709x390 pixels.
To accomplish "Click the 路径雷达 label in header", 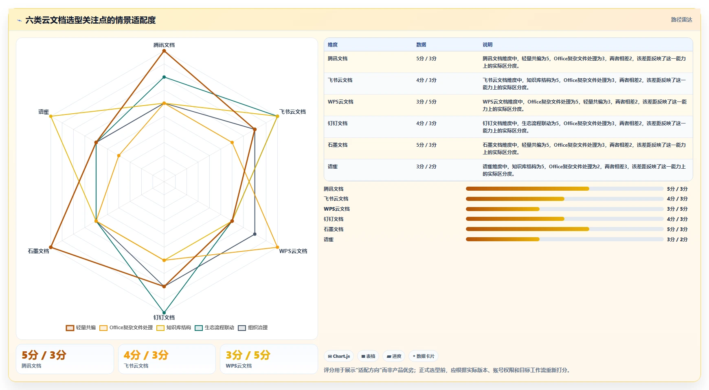I will [681, 20].
